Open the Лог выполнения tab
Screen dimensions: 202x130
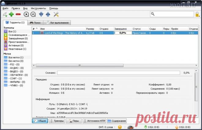click(x=57, y=23)
